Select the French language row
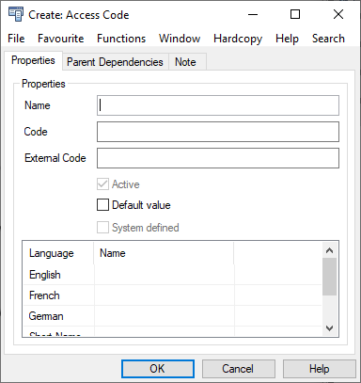Viewport: 361px width, 383px height. point(172,295)
